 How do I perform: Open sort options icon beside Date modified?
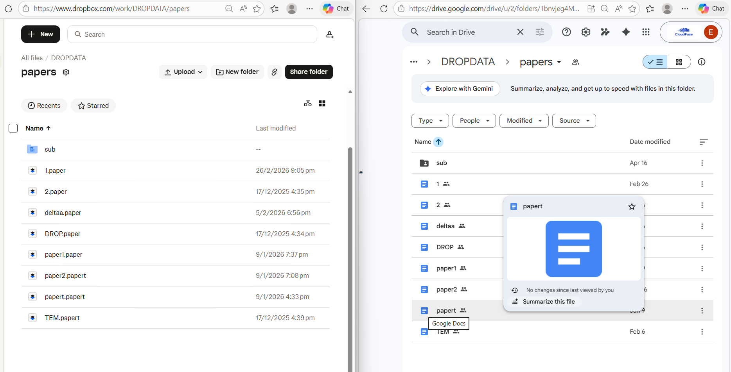704,142
